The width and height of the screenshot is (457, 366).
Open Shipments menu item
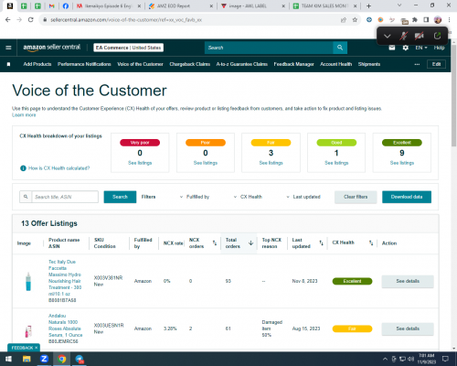point(369,64)
